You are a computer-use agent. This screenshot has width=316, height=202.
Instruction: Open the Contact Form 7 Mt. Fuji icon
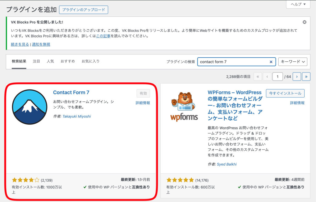(30, 107)
